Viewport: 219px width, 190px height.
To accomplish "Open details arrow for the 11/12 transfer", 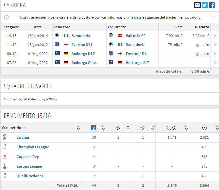I will pos(215,45).
